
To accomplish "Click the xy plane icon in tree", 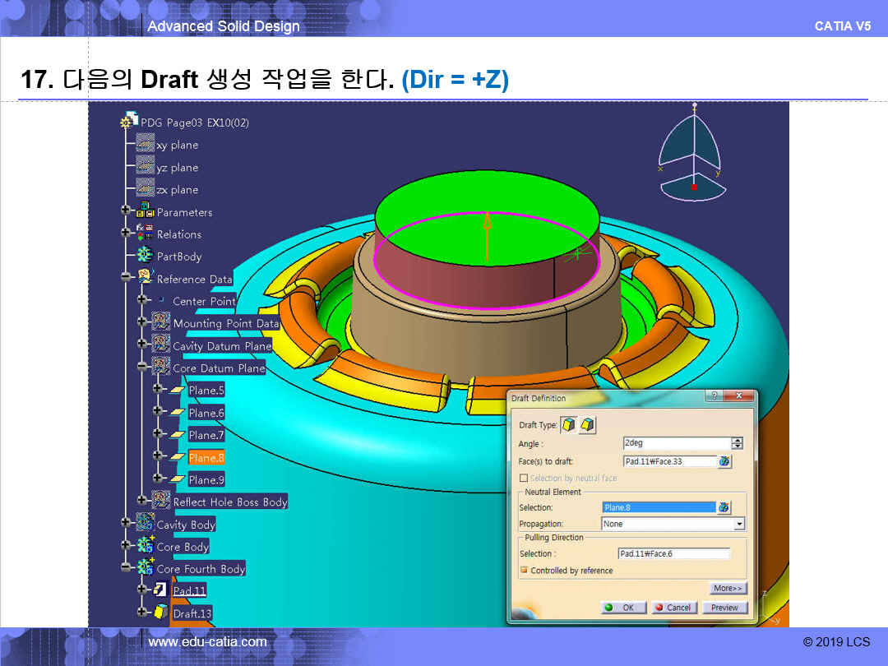I will tap(146, 144).
